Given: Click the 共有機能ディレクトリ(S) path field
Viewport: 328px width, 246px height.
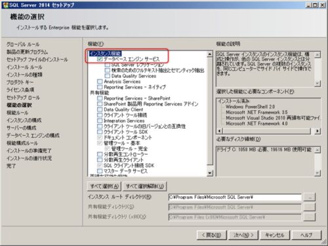Looking at the screenshot, I should [x=235, y=207].
